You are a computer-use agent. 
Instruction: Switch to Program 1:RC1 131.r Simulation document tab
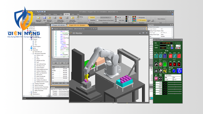78,25
